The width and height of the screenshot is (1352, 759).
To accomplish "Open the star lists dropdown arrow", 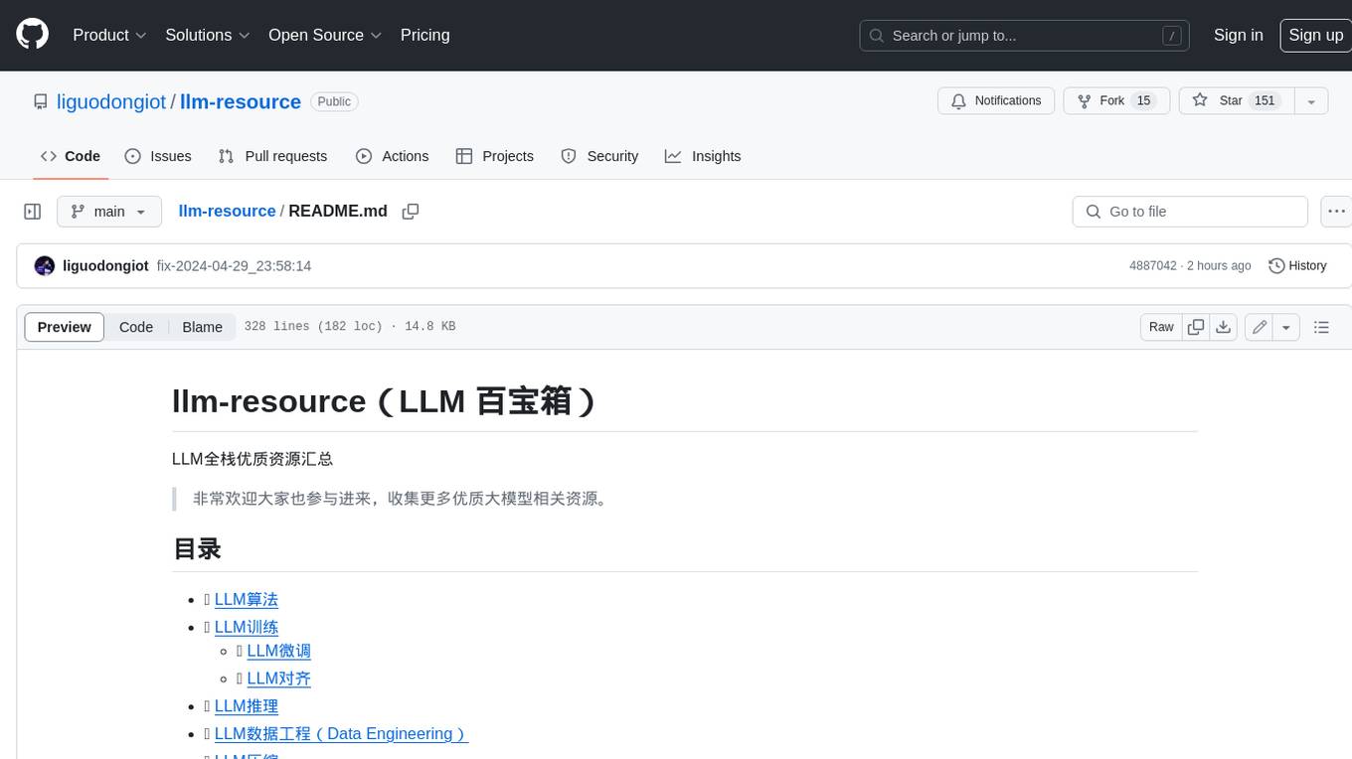I will (x=1311, y=101).
